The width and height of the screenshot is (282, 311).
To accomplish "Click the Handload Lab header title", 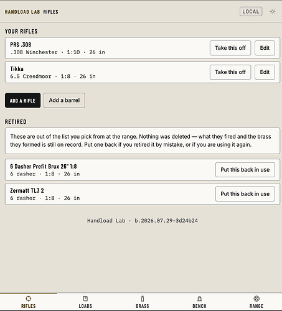I will pyautogui.click(x=22, y=12).
